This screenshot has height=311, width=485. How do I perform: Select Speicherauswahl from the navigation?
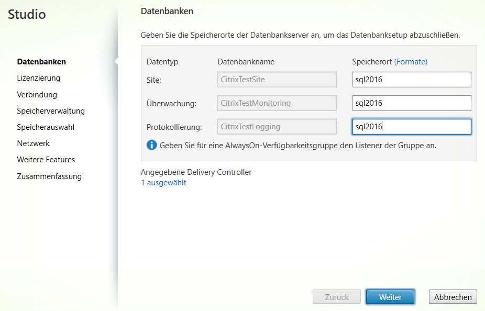[x=45, y=127]
